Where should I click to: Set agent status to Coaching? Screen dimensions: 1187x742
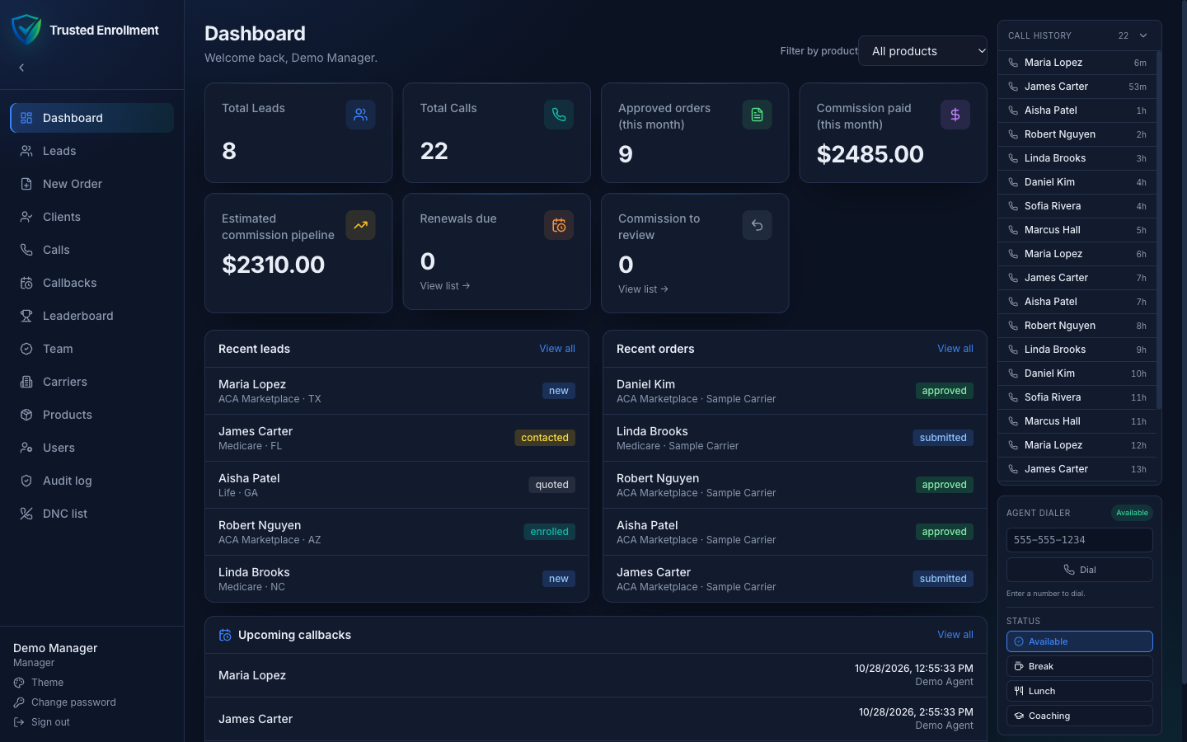(x=1079, y=716)
